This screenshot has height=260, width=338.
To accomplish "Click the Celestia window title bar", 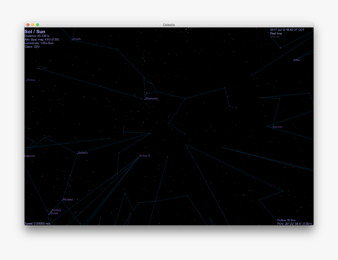I will tap(169, 25).
